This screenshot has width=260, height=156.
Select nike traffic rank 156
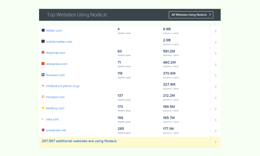click(x=120, y=118)
